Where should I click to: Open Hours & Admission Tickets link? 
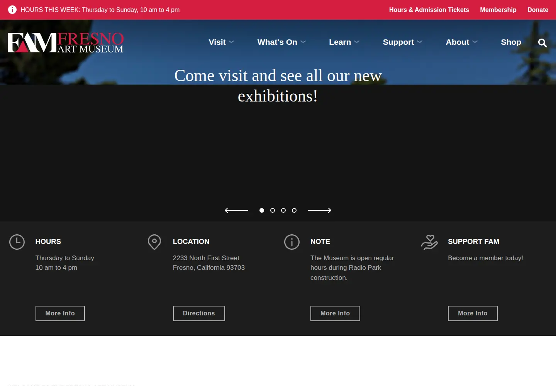429,10
